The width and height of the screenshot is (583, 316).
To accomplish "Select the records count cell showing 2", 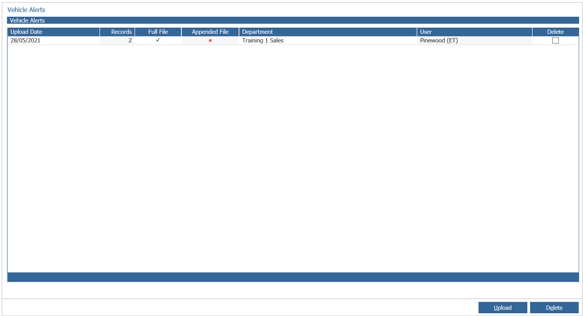I will pos(118,40).
